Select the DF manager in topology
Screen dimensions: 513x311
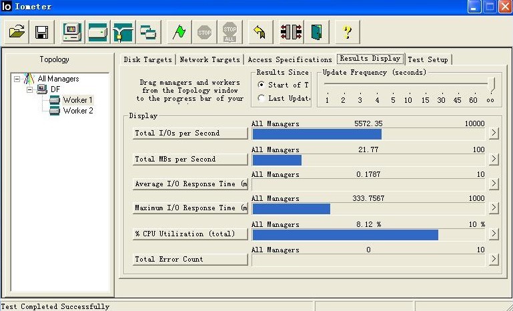[x=55, y=89]
